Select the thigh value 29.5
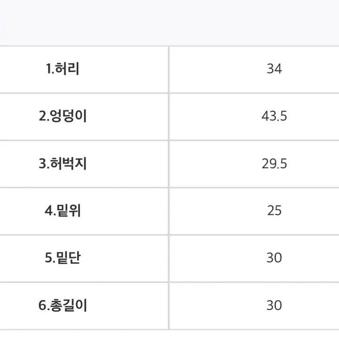Viewport: 339px width, 339px height. [x=274, y=164]
